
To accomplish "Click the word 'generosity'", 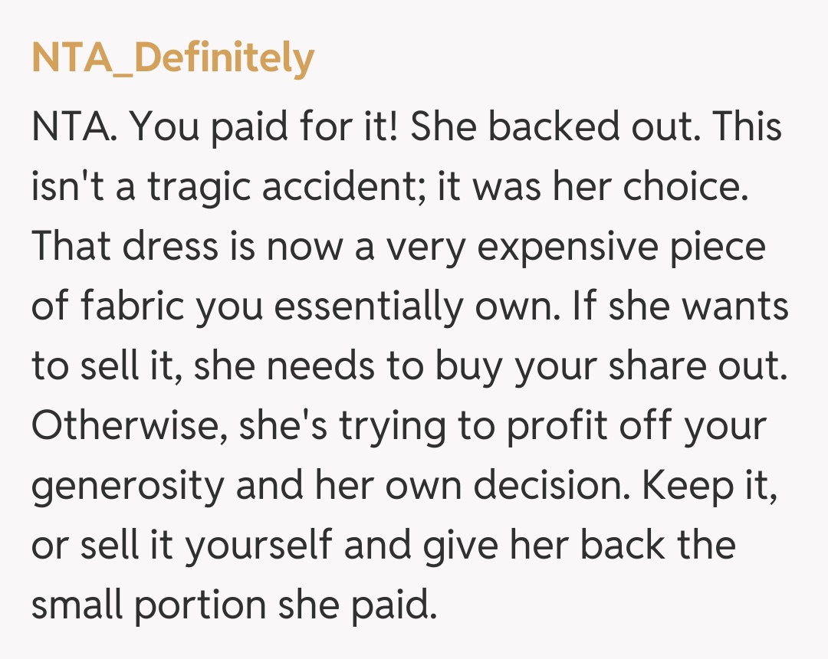I will 128,486.
